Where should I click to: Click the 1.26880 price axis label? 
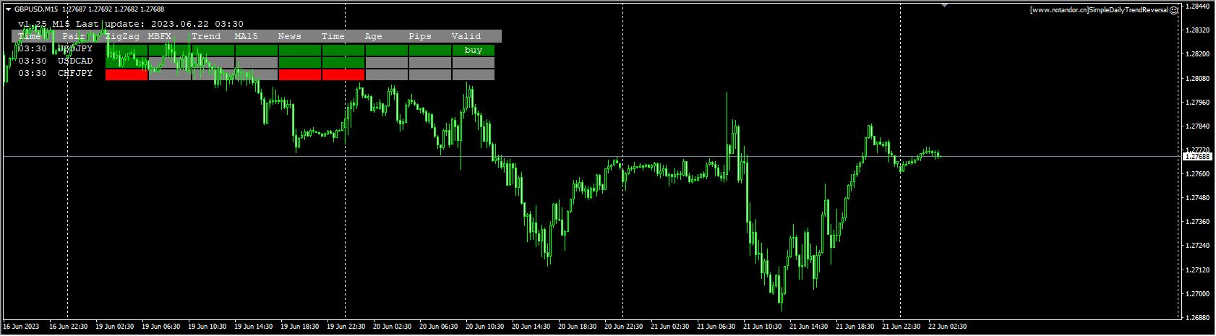[1198, 318]
